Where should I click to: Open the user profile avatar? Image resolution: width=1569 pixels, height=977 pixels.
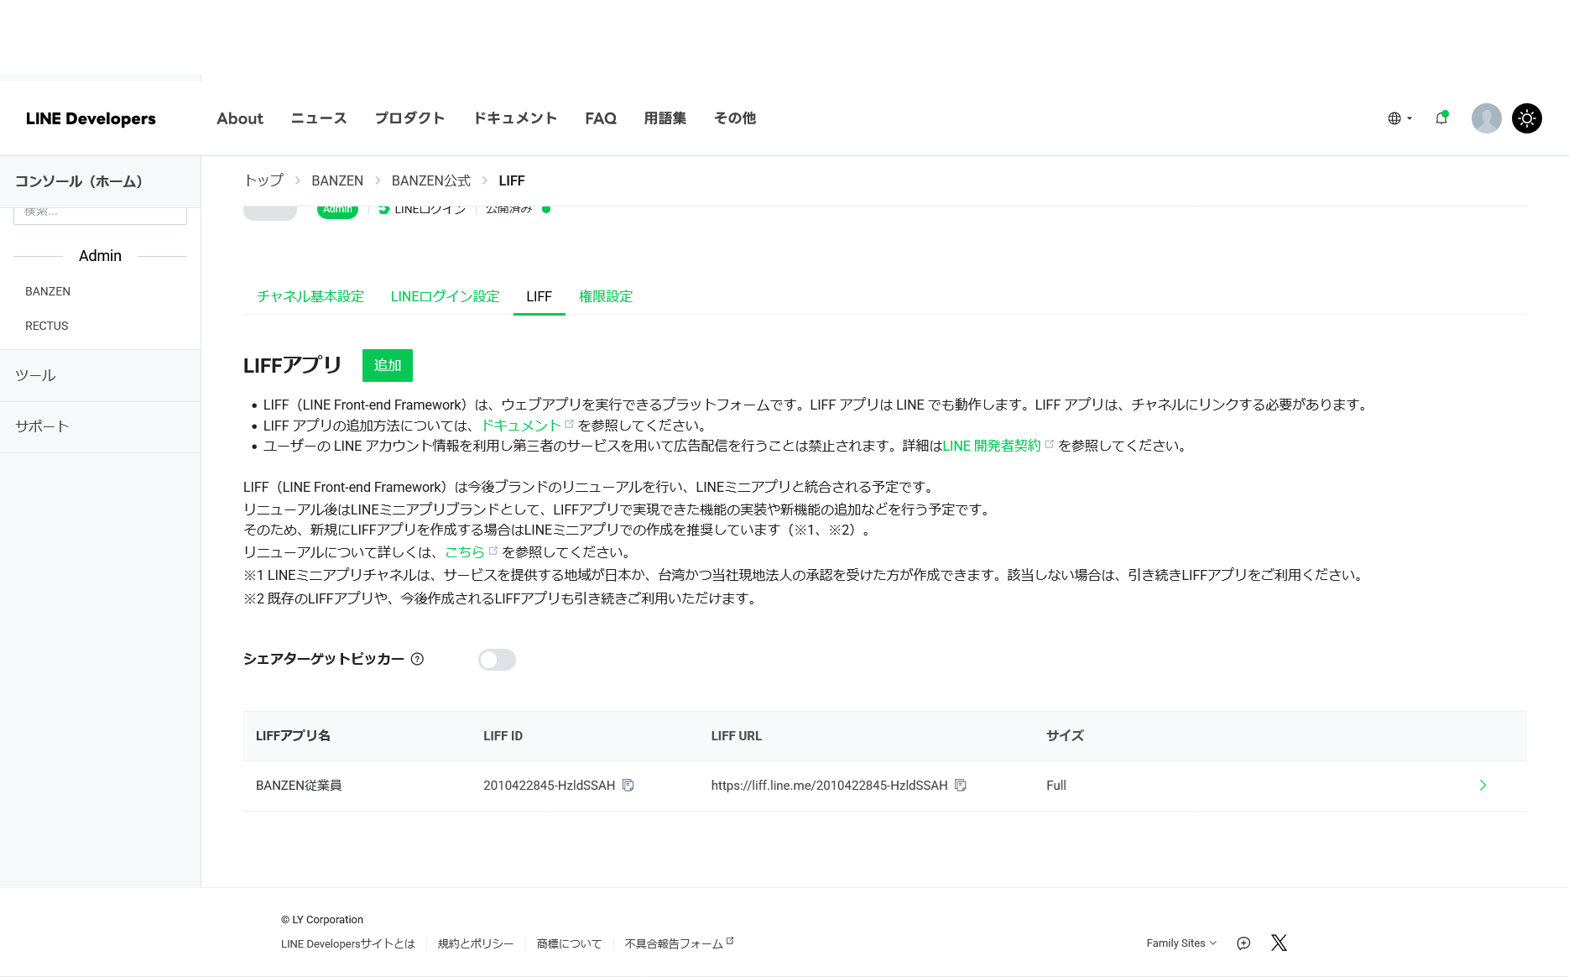(x=1486, y=118)
